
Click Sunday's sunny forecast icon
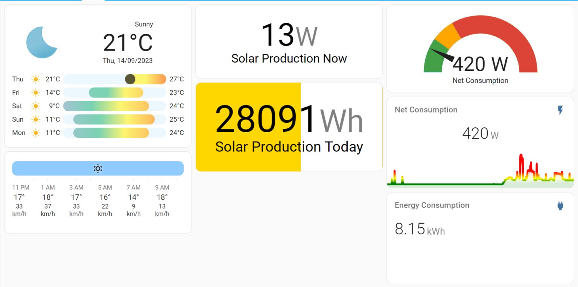point(36,119)
